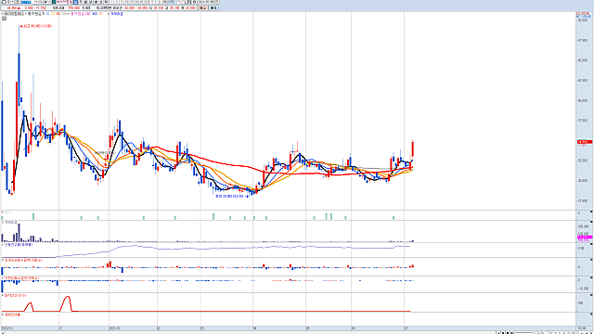Click the small icon under the chart legend
The image size is (594, 334).
(x=4, y=18)
